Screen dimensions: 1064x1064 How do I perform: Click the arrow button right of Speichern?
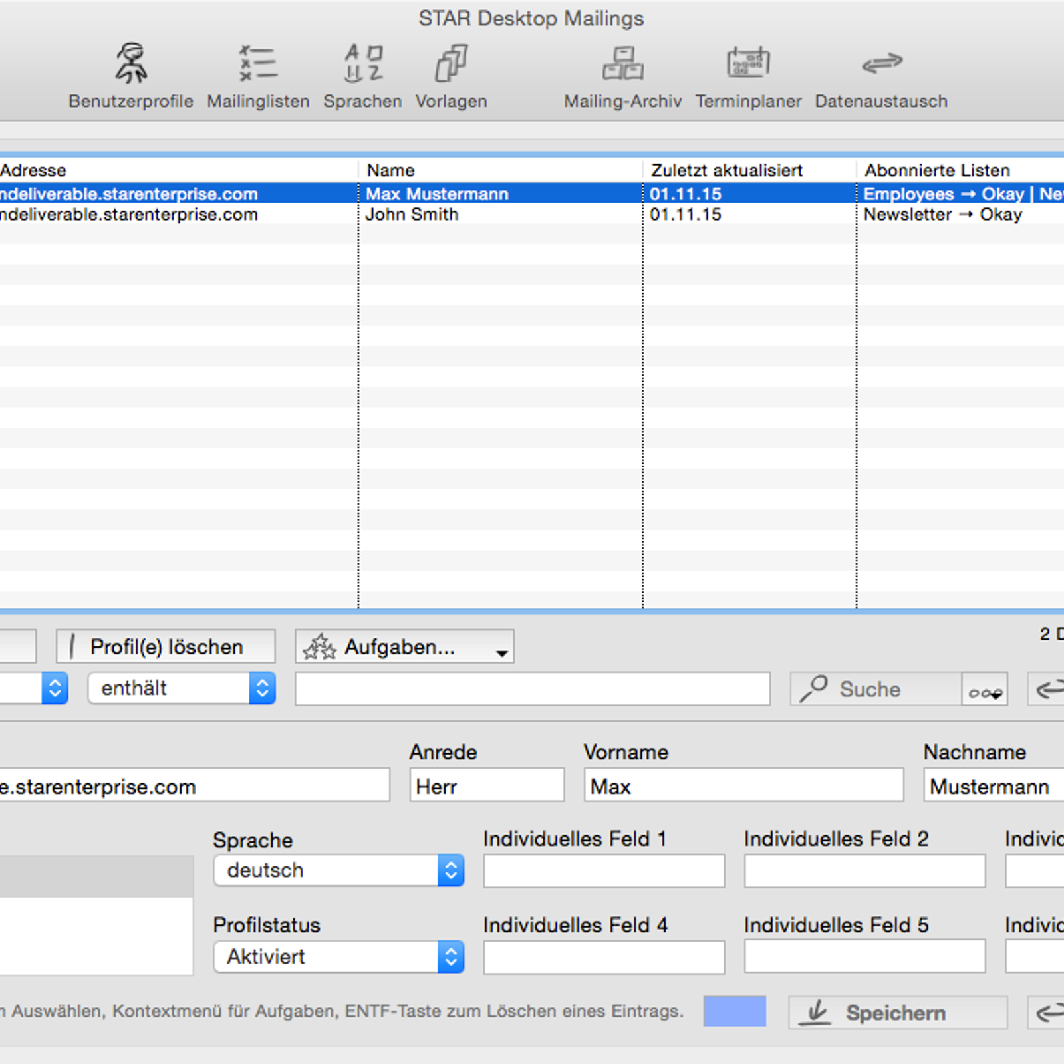pos(1046,1013)
